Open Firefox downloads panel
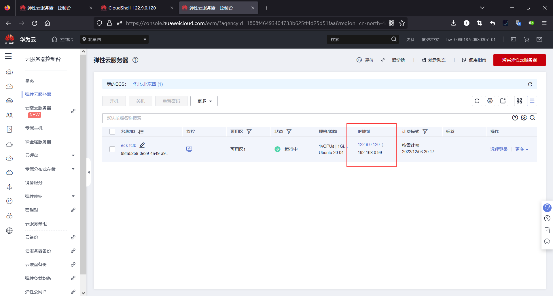 (x=453, y=23)
